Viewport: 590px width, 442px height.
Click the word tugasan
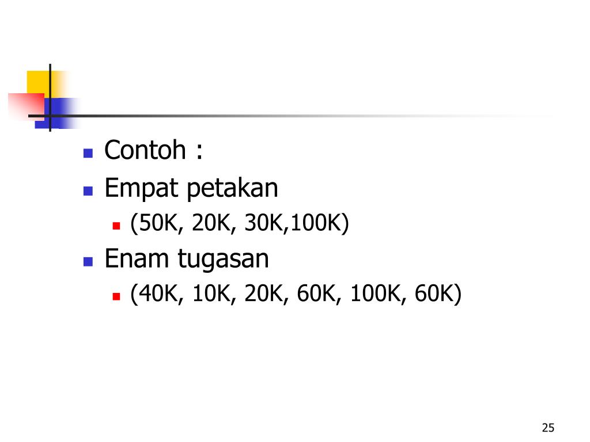click(223, 260)
